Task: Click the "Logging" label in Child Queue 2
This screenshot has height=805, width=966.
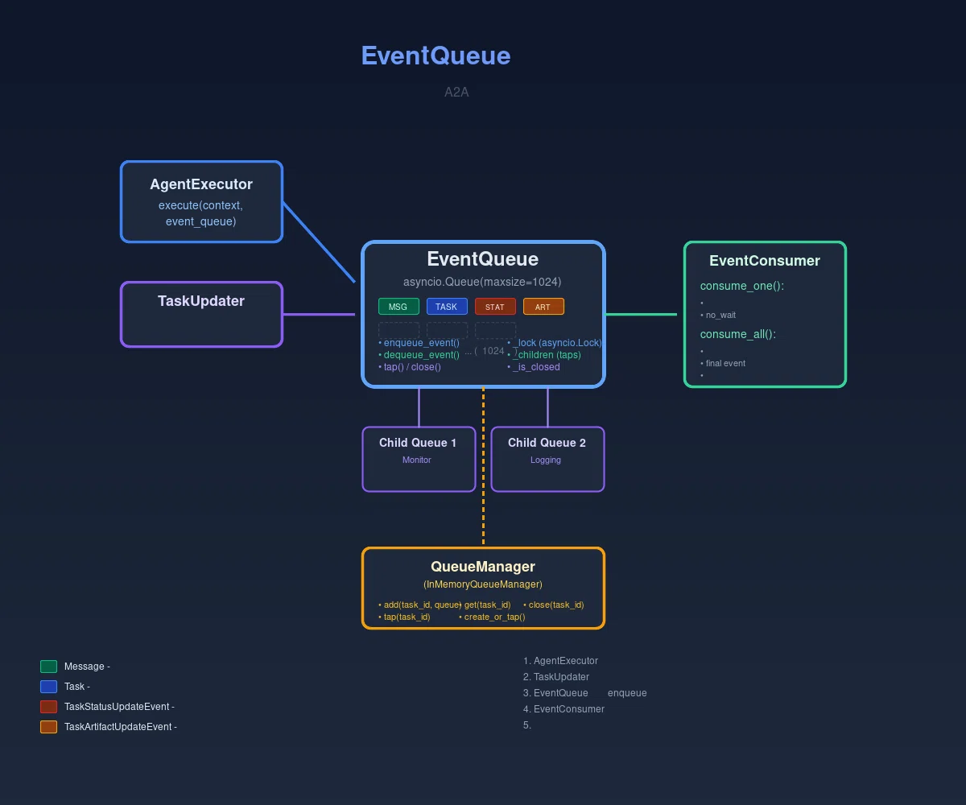Action: [546, 460]
